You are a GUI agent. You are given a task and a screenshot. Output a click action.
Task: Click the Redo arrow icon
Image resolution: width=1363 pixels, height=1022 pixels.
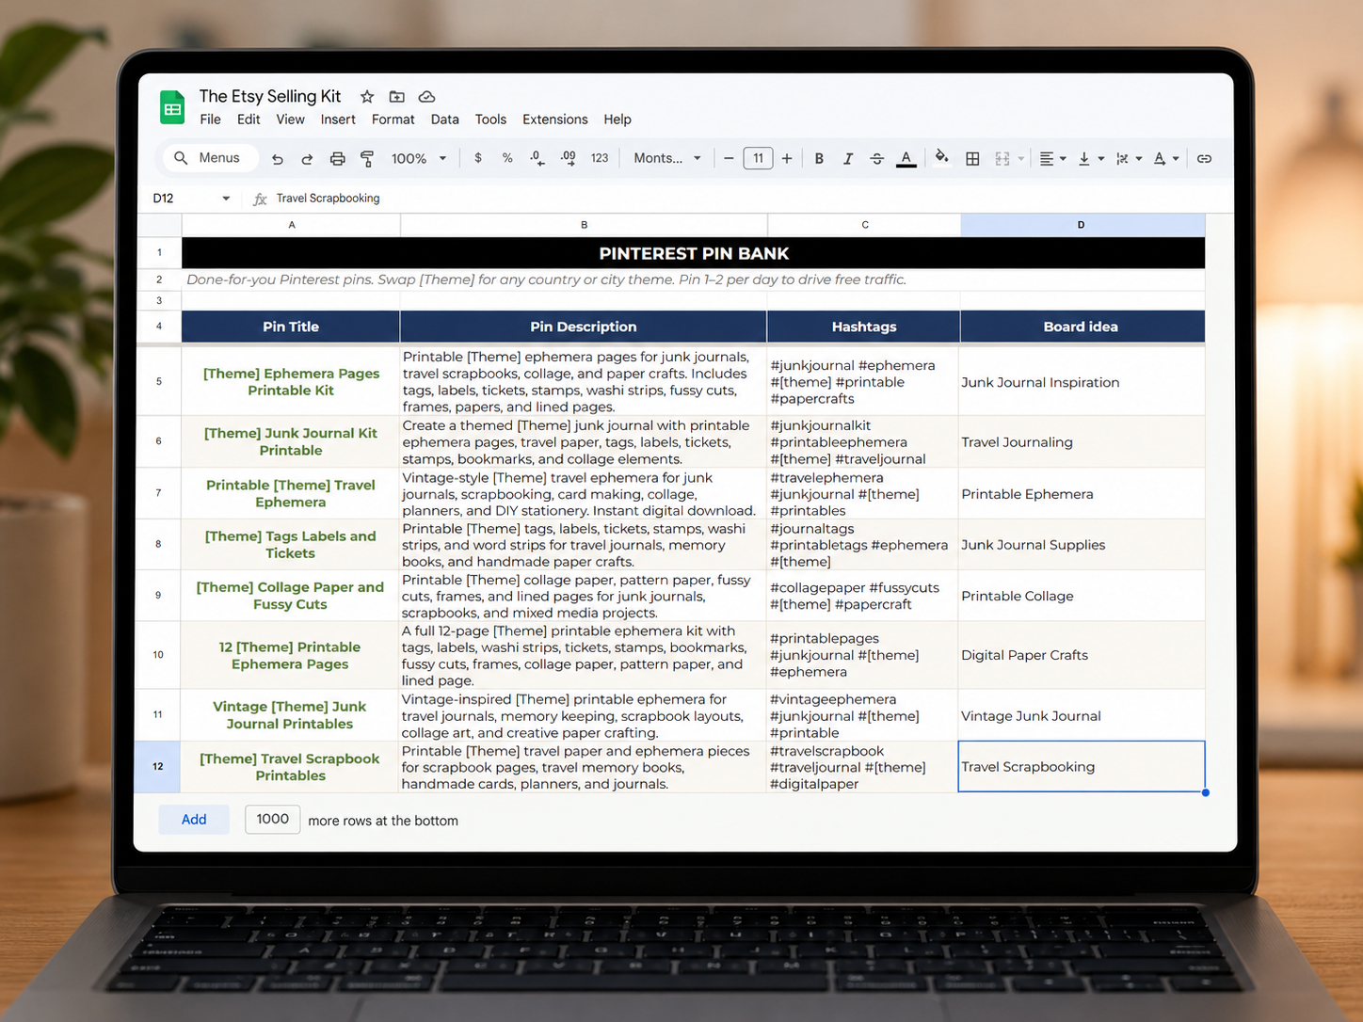tap(307, 159)
